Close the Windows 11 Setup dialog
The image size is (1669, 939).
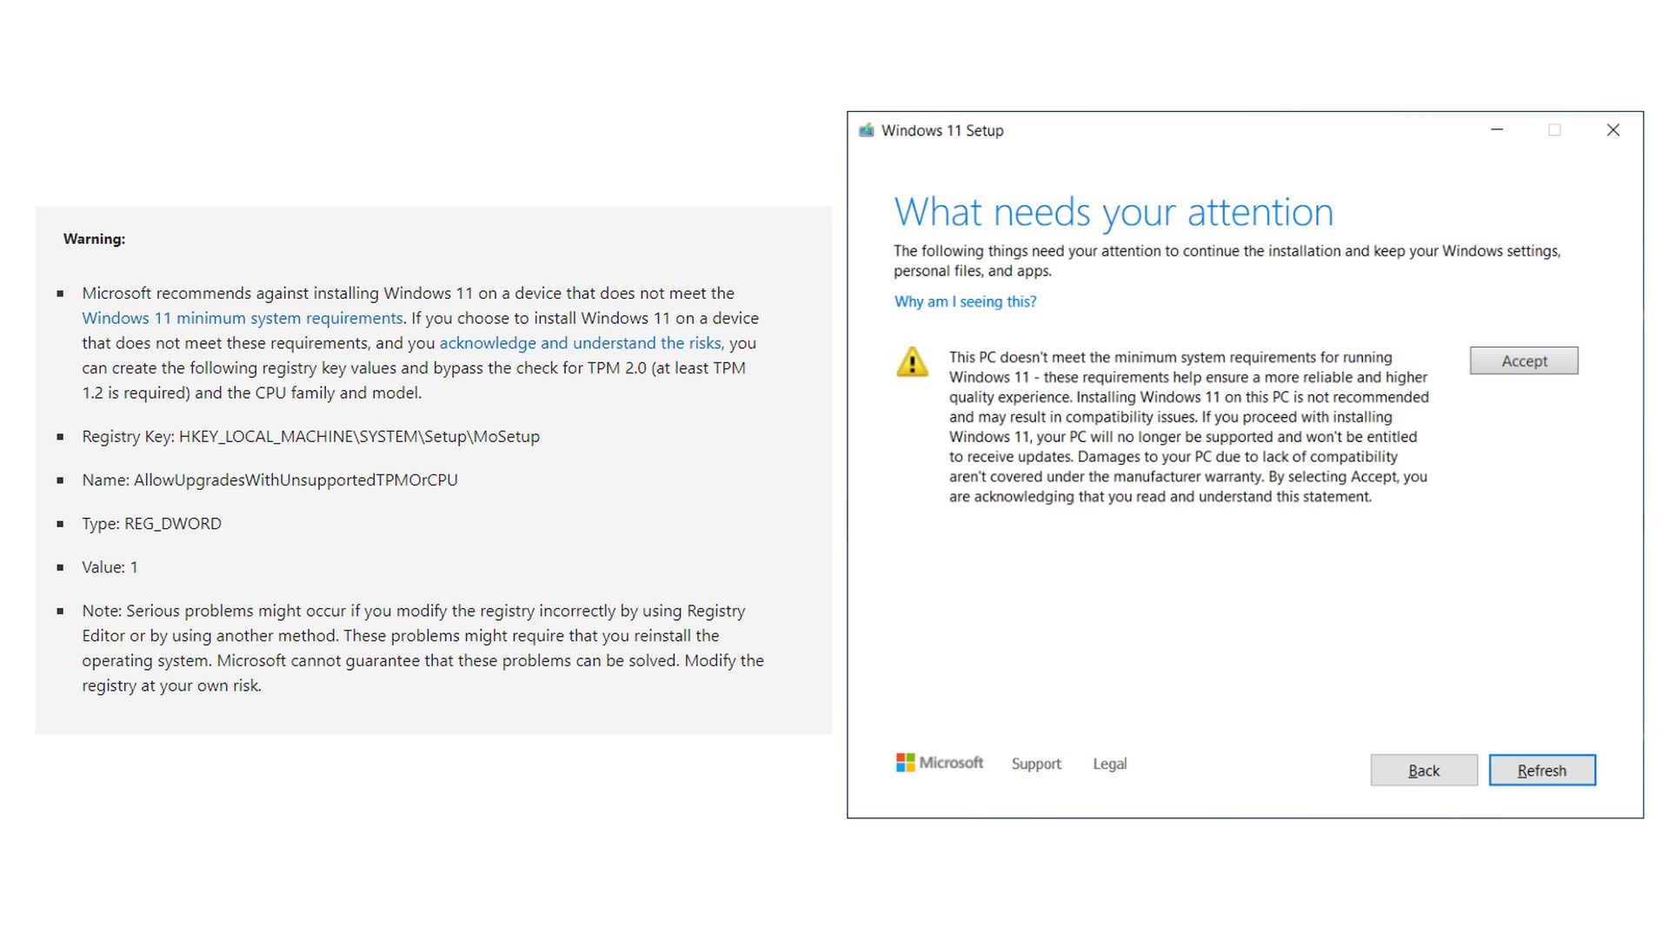pyautogui.click(x=1612, y=130)
